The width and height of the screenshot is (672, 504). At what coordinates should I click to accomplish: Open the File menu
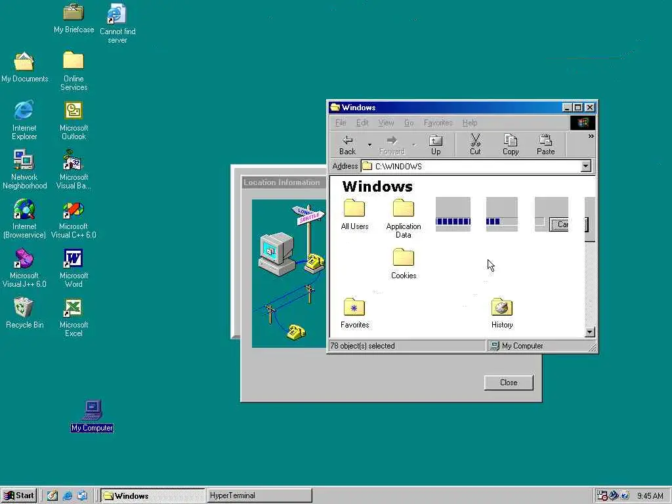tap(341, 123)
